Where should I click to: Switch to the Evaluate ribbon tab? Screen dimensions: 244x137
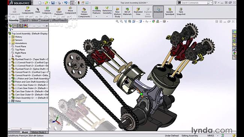click(45, 21)
